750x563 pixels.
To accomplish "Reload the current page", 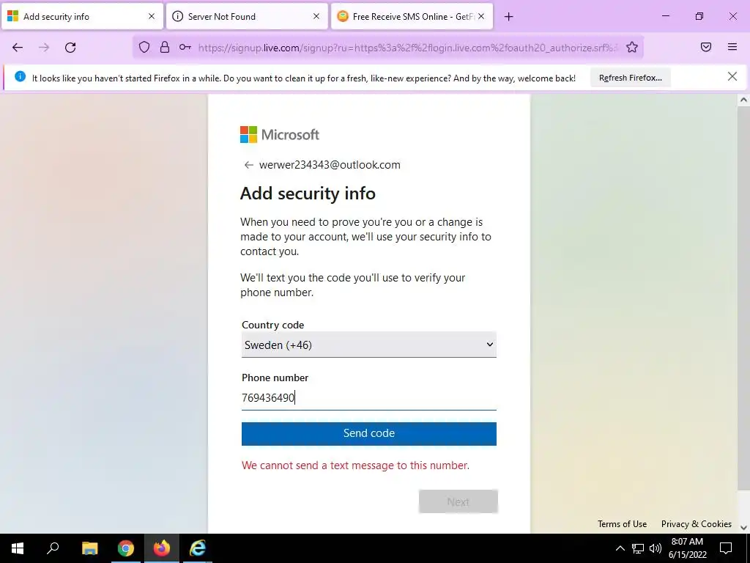I will coord(70,47).
